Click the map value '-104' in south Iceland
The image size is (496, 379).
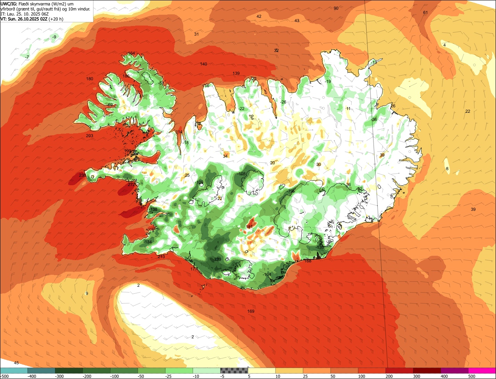[267, 274]
